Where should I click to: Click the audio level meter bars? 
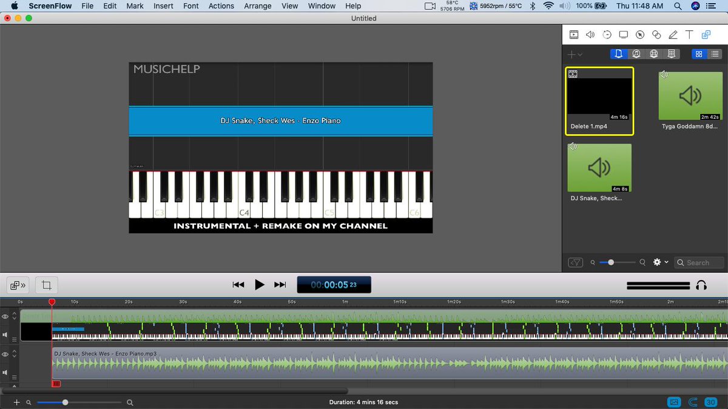pyautogui.click(x=658, y=285)
